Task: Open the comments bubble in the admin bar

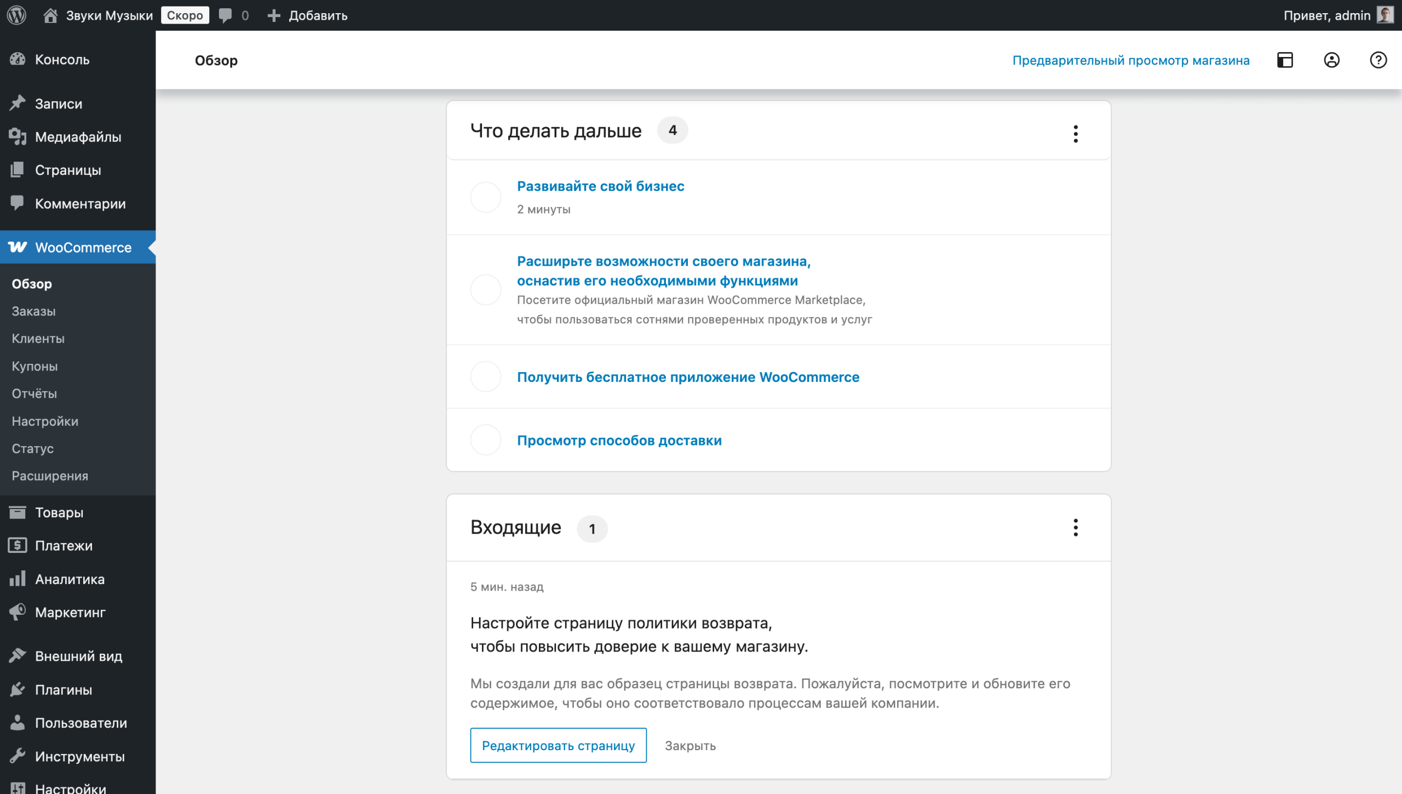Action: pyautogui.click(x=225, y=15)
